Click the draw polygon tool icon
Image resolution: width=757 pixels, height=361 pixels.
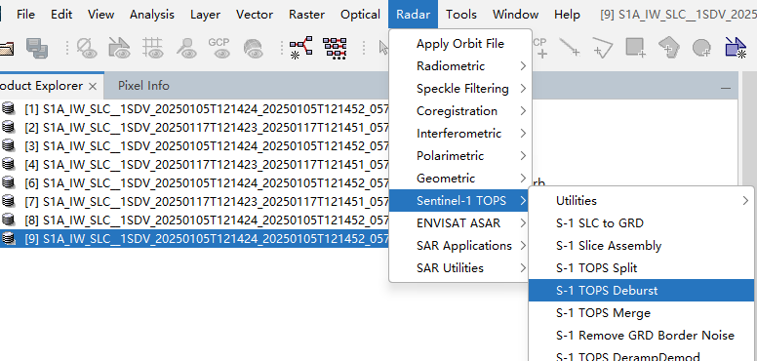click(x=668, y=48)
